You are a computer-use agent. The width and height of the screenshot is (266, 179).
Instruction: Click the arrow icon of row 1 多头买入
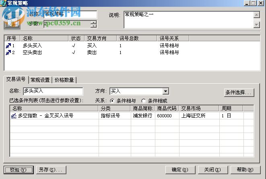(x=8, y=46)
